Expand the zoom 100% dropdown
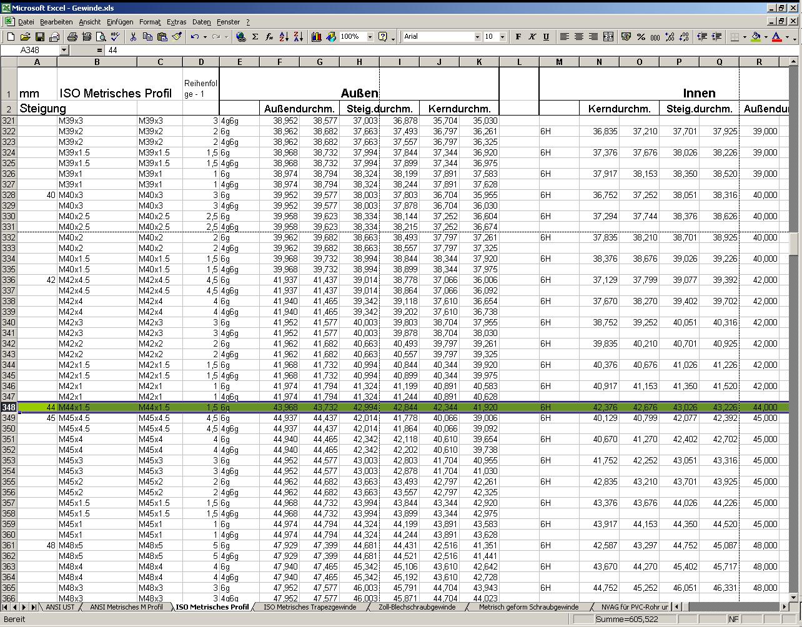The height and width of the screenshot is (627, 802). click(x=370, y=37)
